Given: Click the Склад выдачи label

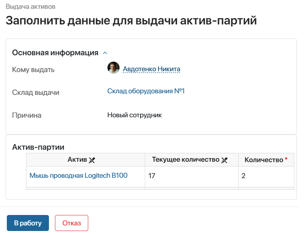Looking at the screenshot, I should tap(36, 92).
